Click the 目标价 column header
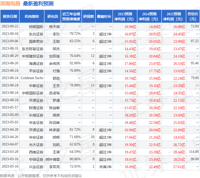200x178 pixels. [x=193, y=17]
